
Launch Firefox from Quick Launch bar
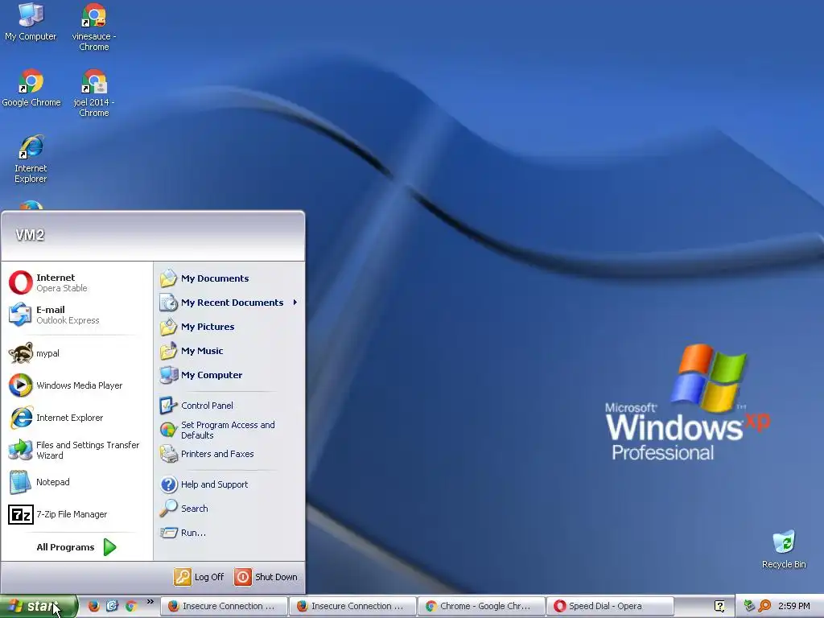[x=93, y=606]
